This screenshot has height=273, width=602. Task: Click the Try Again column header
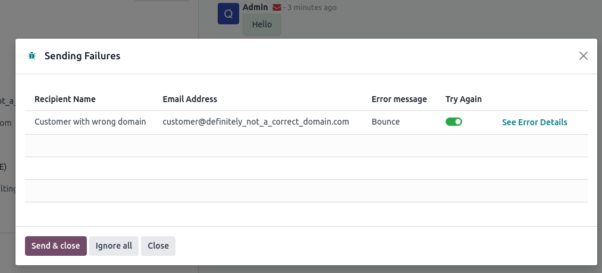click(463, 99)
